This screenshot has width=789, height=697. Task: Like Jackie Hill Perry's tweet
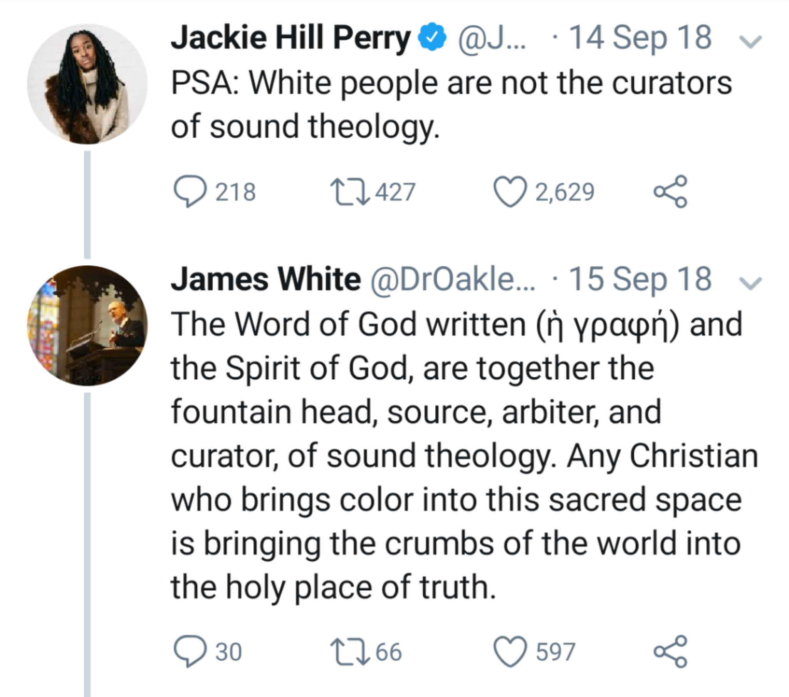[x=510, y=192]
